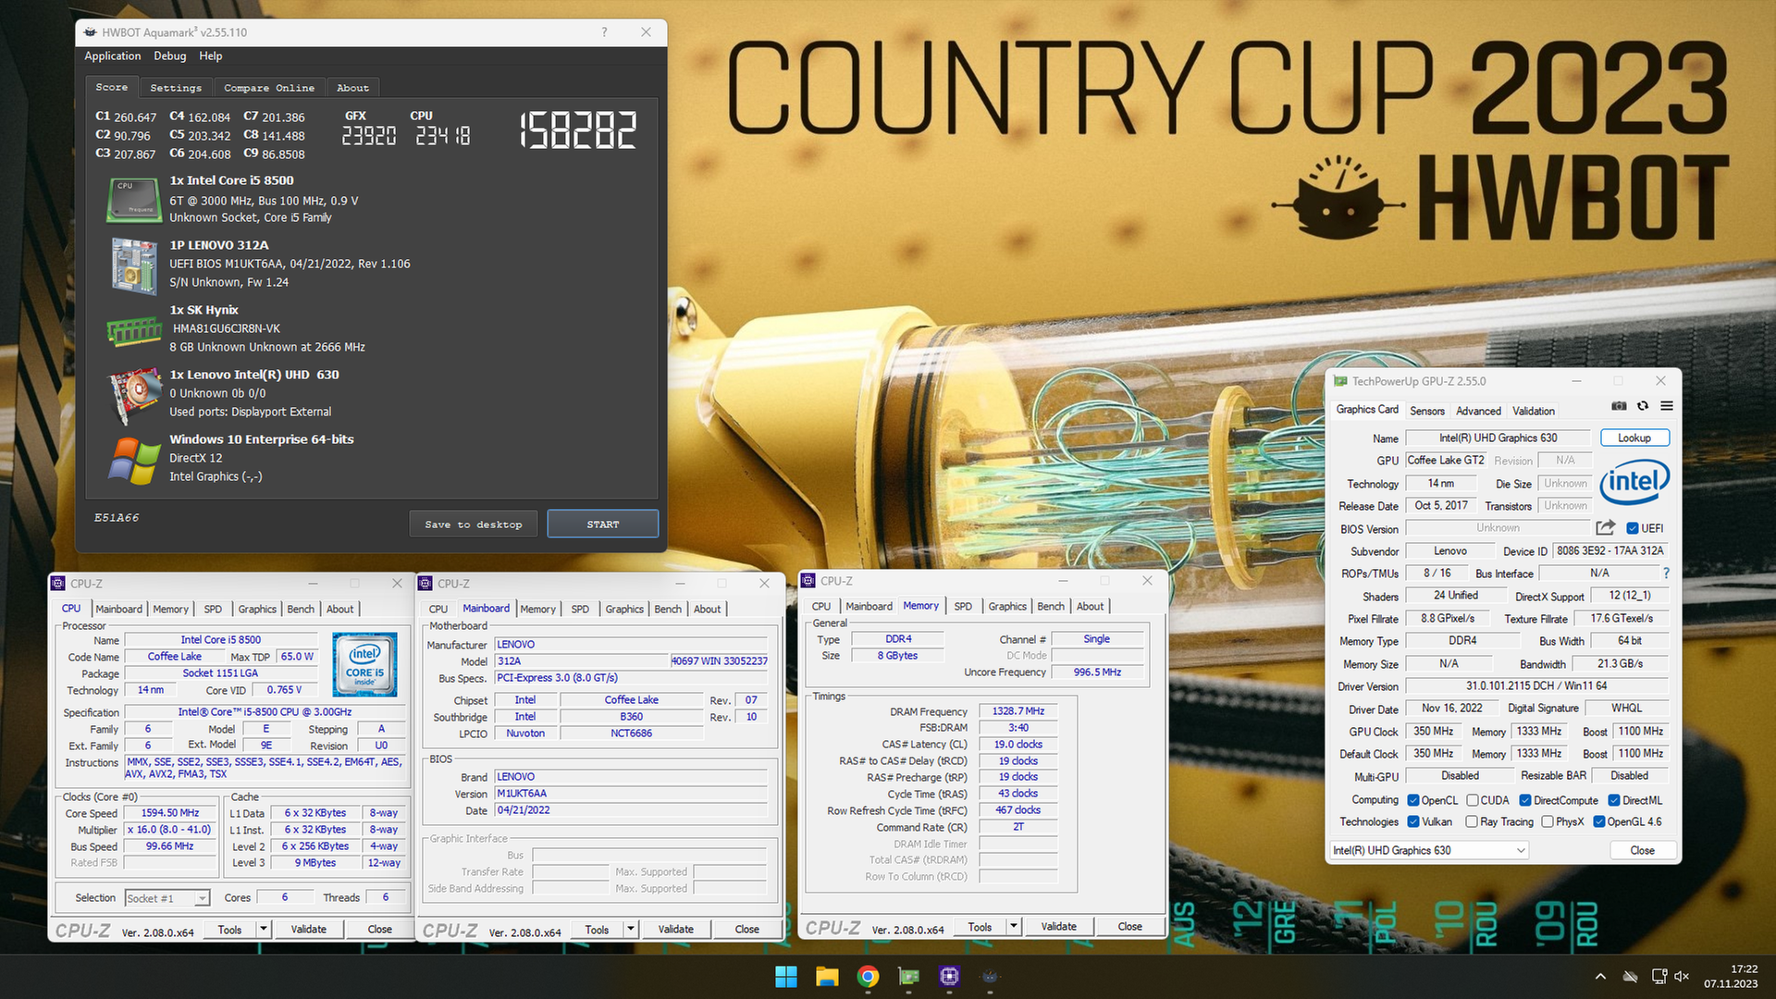The height and width of the screenshot is (999, 1776).
Task: Click the GPU-Z title bar app icon
Action: pos(1340,381)
